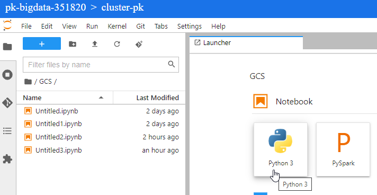Sort files by Name column header
377x195 pixels.
pos(65,97)
